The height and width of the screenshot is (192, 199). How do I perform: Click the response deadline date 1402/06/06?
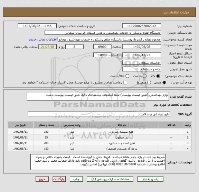coord(142,47)
